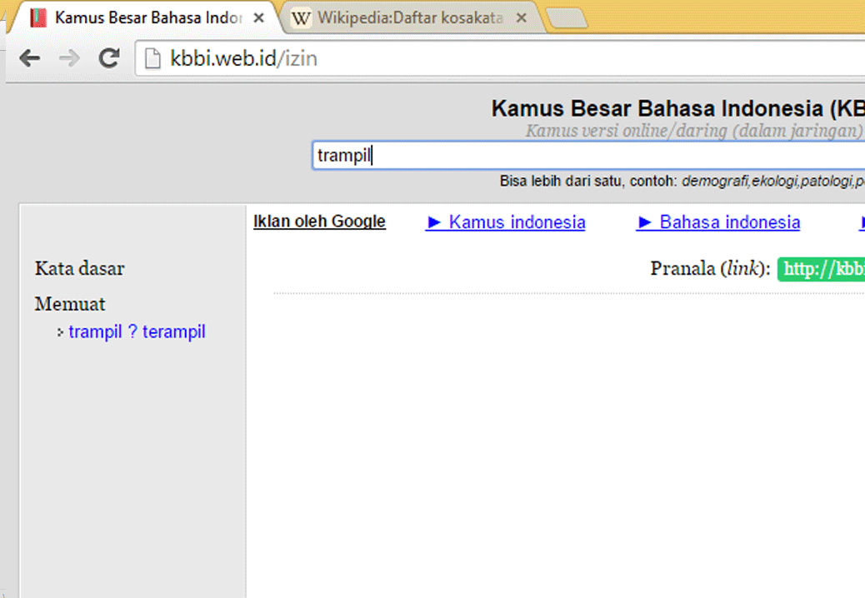
Task: Open the Kamus indonesia ad link
Action: 505,222
